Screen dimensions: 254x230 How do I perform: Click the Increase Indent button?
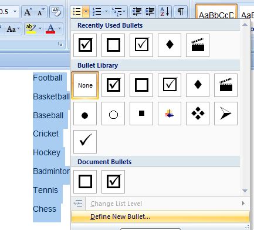coord(150,12)
